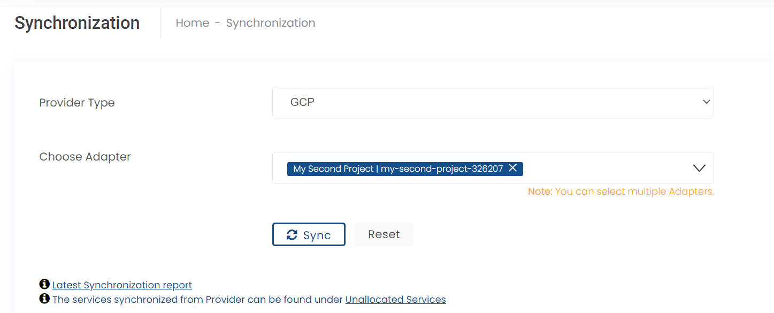774x313 pixels.
Task: Click info icon beside Latest Synchronization report
Action: (x=44, y=284)
